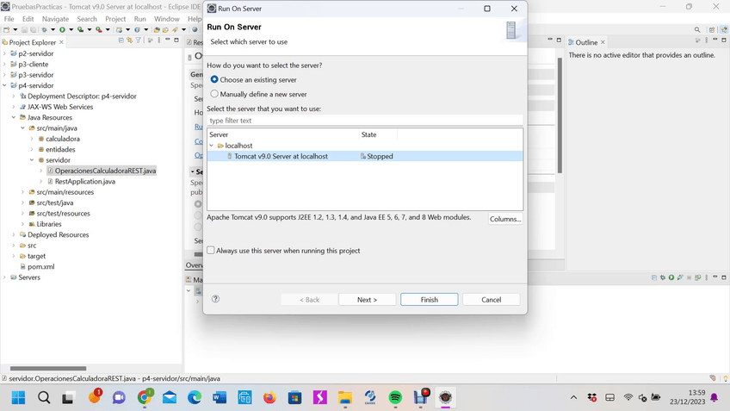Open the File menu
The width and height of the screenshot is (730, 411).
[x=9, y=19]
